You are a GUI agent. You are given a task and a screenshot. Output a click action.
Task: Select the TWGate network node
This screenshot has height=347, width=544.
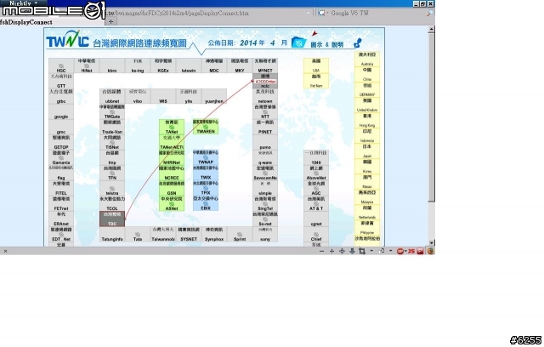[112, 111]
